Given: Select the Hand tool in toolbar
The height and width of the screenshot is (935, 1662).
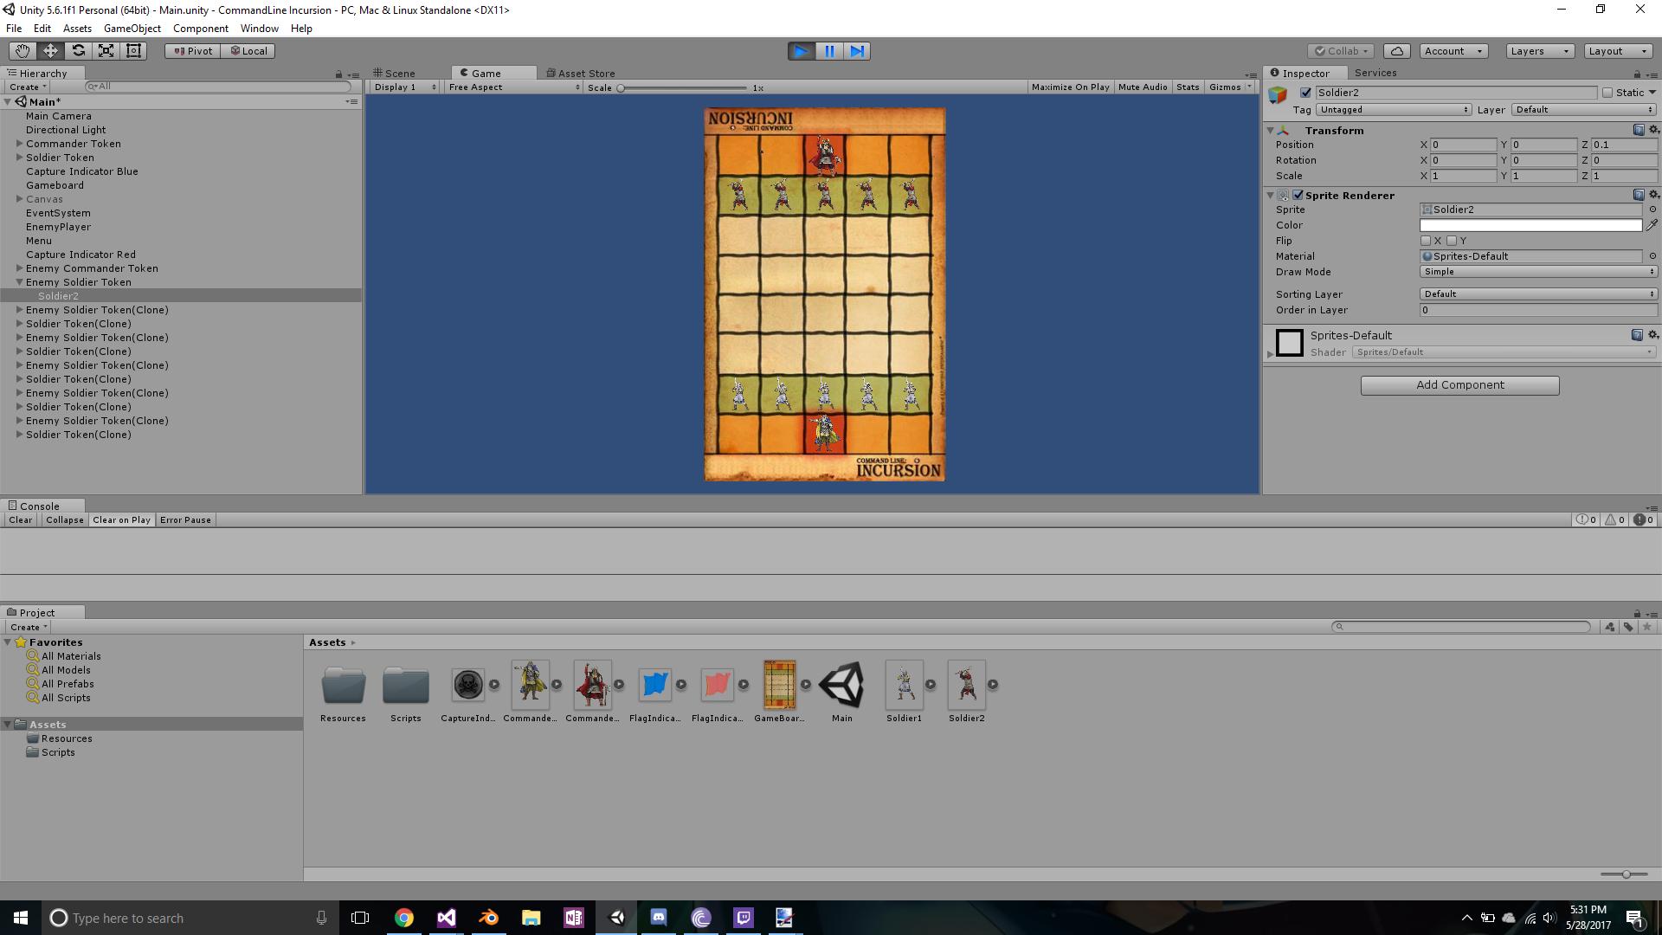Looking at the screenshot, I should point(22,51).
